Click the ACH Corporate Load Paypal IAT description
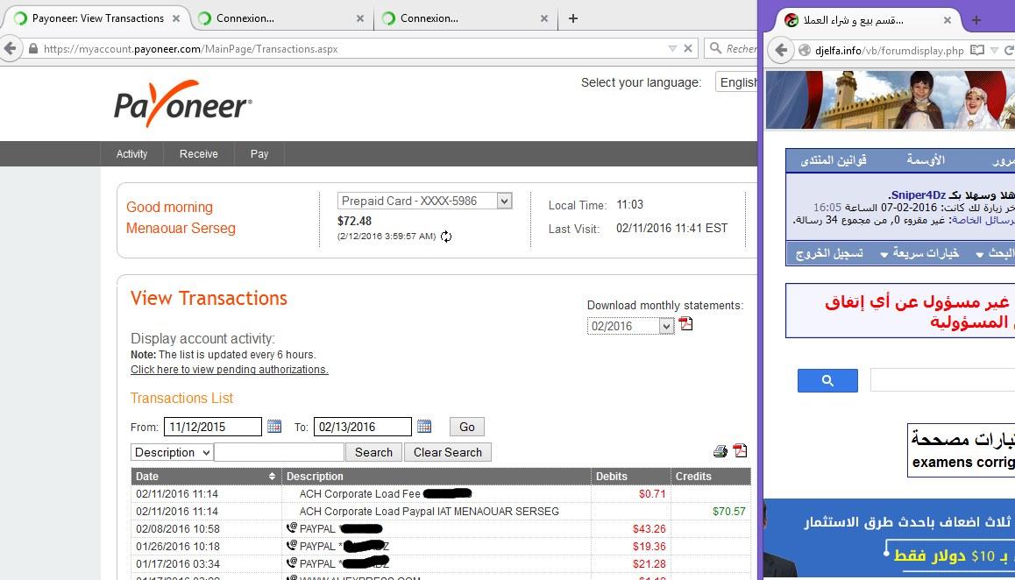1015x580 pixels. coord(429,512)
